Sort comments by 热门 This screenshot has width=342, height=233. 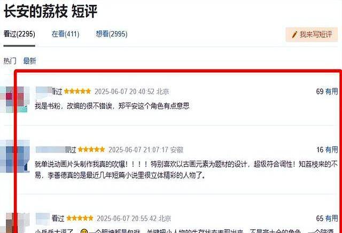(10, 61)
